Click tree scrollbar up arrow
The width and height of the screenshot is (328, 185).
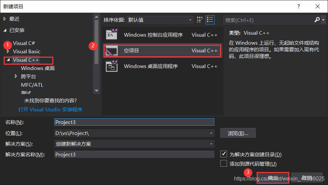pyautogui.click(x=96, y=17)
